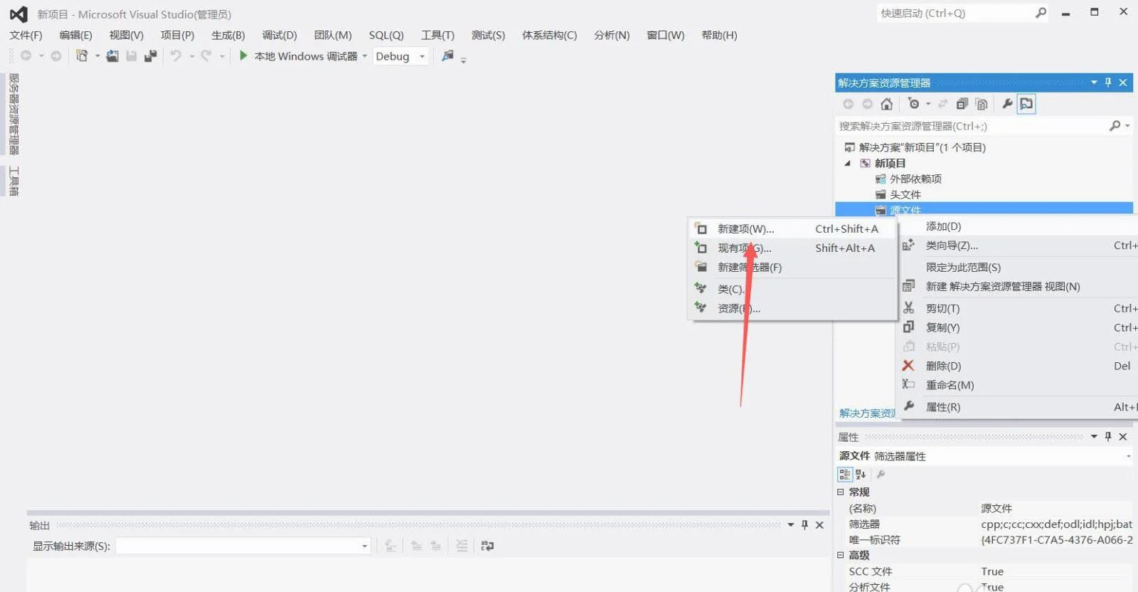Close the Properties (属性) panel
This screenshot has width=1138, height=592.
(x=1123, y=436)
